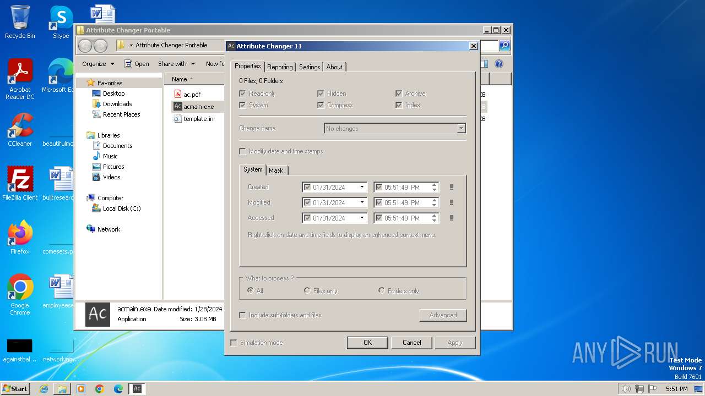Screen dimensions: 705x396
Task: Click the Created row reset marker icon
Action: click(452, 187)
